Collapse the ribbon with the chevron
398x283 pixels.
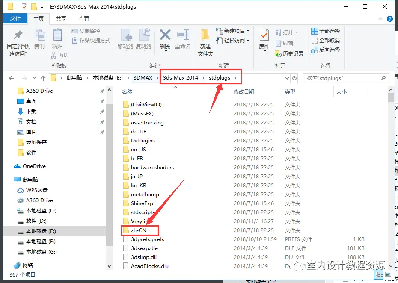pyautogui.click(x=380, y=19)
